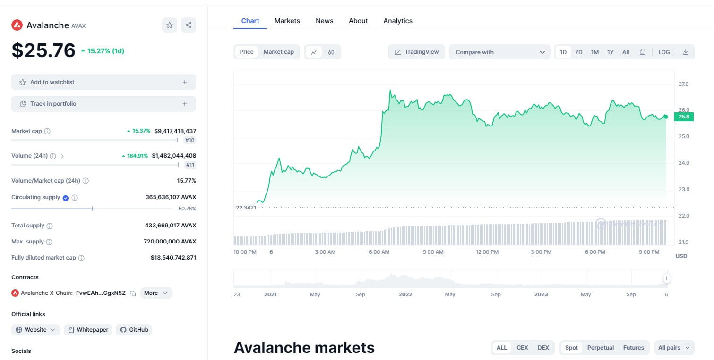Image resolution: width=714 pixels, height=360 pixels.
Task: Select 1D time range
Action: (563, 52)
